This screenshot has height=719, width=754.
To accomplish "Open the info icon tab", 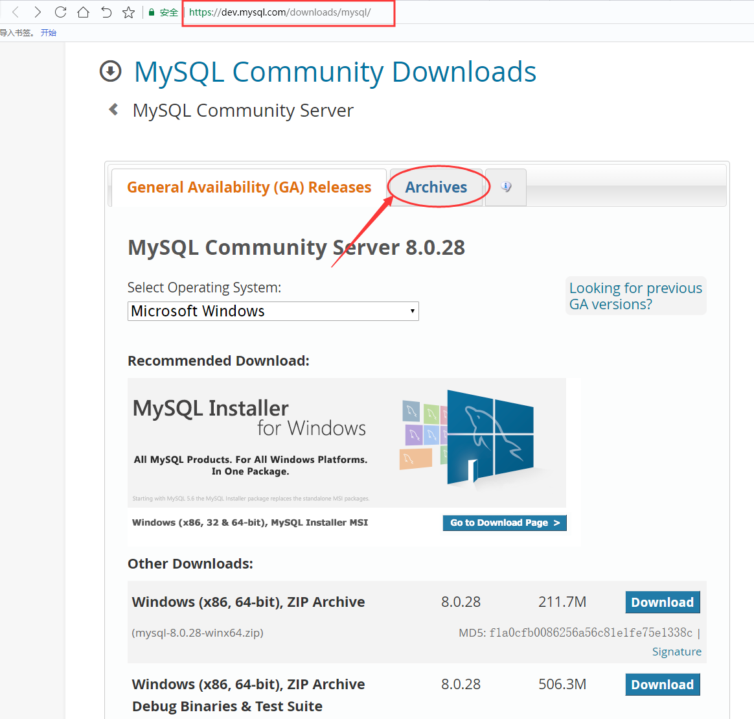I will 506,187.
